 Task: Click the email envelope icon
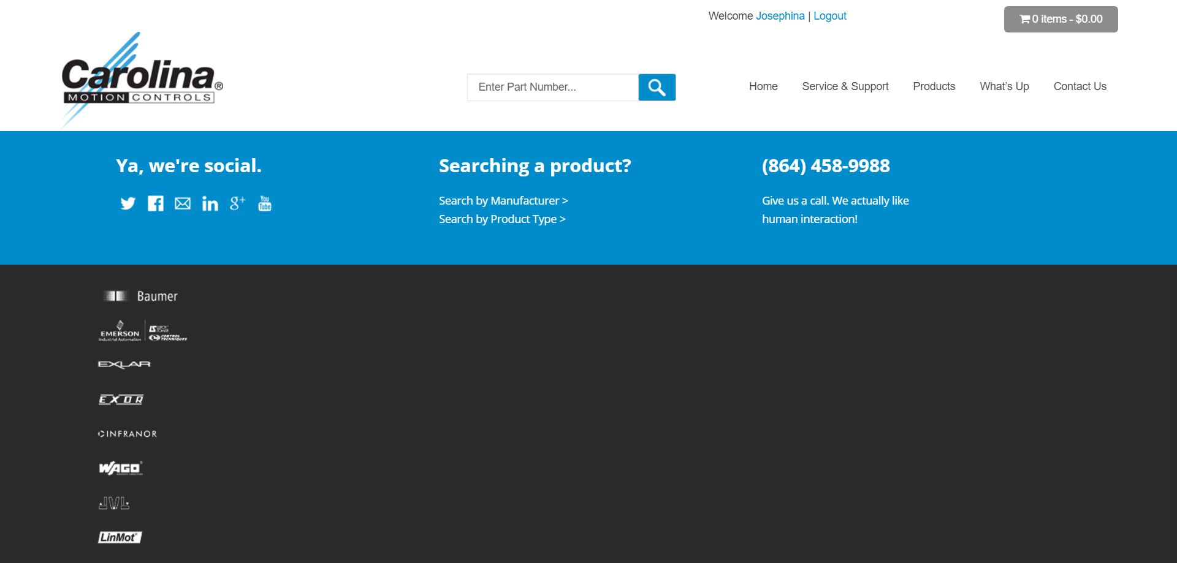pos(183,203)
